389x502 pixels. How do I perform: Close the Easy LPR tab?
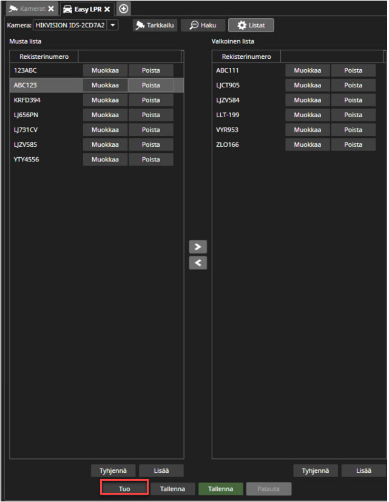click(107, 9)
